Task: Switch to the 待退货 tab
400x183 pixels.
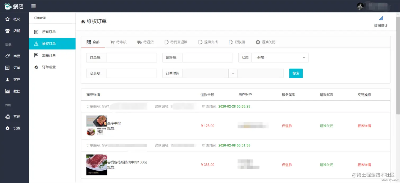Action: [146, 42]
